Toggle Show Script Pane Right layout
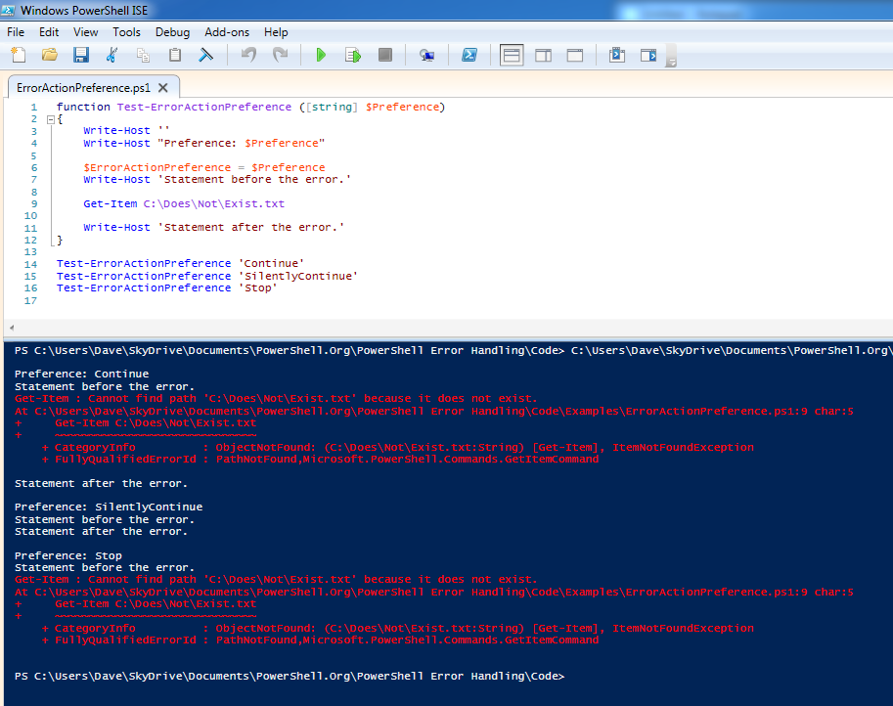Screen dimensions: 893x706 543,55
